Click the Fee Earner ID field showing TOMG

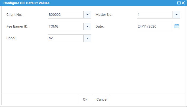66,26
